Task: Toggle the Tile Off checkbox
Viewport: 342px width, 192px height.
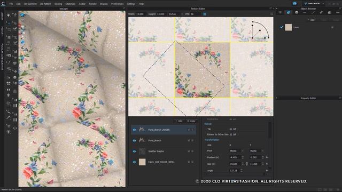Action: coord(230,129)
